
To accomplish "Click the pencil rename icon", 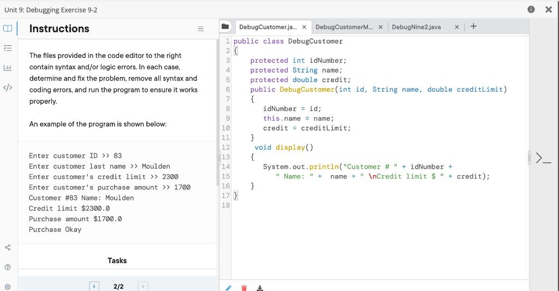I will [x=229, y=288].
